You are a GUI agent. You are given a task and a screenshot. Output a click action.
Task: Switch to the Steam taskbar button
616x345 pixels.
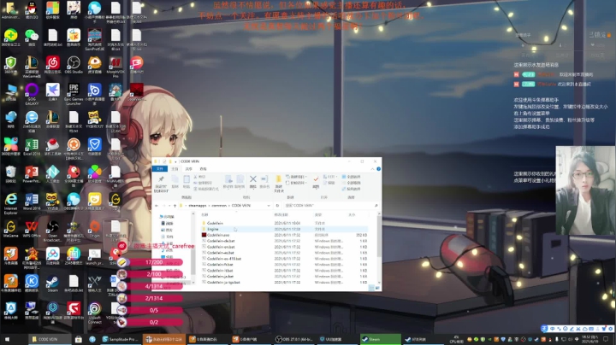380,339
